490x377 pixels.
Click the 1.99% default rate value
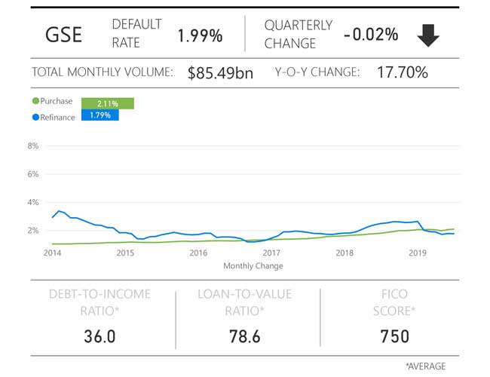point(200,35)
